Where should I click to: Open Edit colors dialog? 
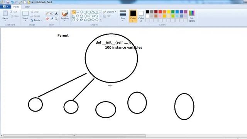192,16
